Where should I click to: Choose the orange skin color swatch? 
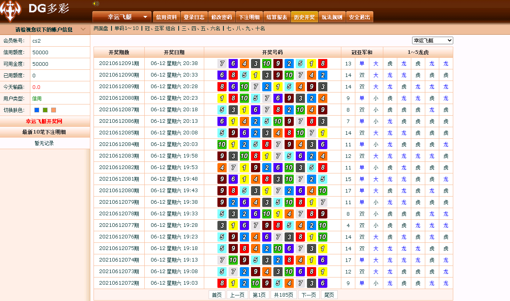click(x=54, y=110)
